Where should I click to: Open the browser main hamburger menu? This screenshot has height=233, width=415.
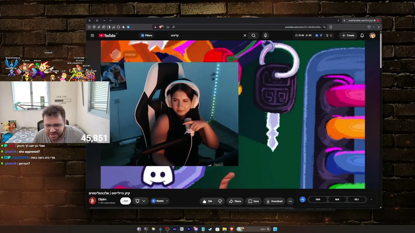click(x=89, y=27)
